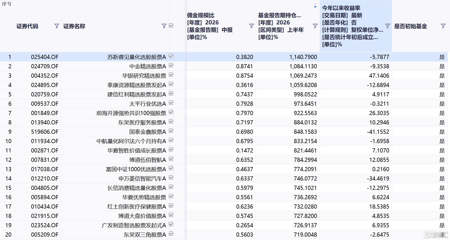Click return value 47.1406
Image resolution: width=450 pixels, height=240 pixels.
pyautogui.click(x=379, y=76)
